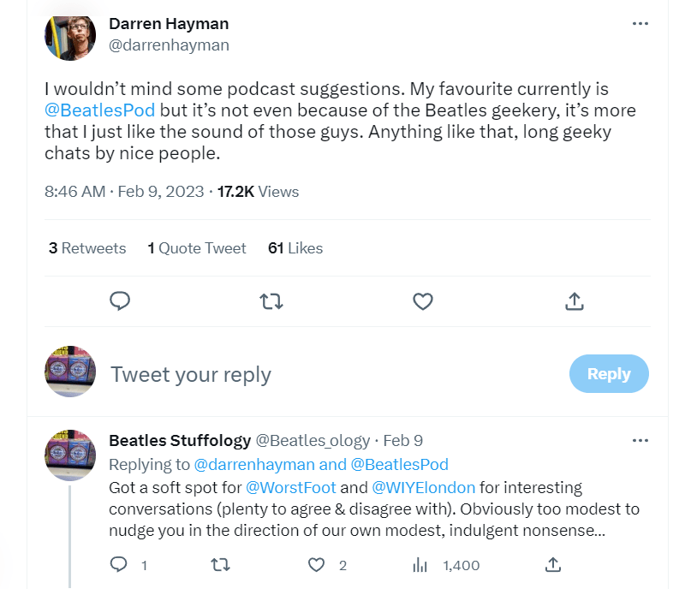Like the Beatles Stuffology reply
This screenshot has width=685, height=589.
pyautogui.click(x=317, y=565)
